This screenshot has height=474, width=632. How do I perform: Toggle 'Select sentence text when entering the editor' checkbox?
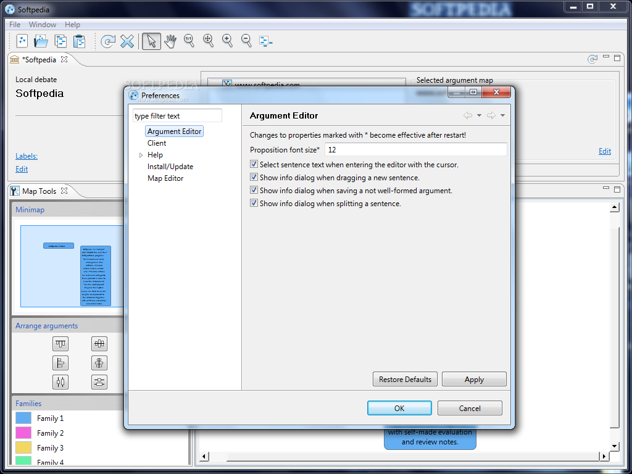tap(254, 164)
